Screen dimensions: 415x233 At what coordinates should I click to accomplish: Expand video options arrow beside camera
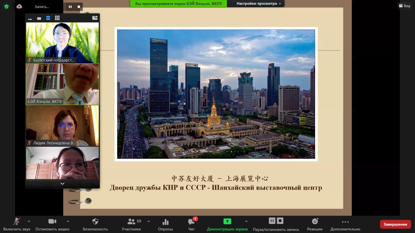point(68,221)
